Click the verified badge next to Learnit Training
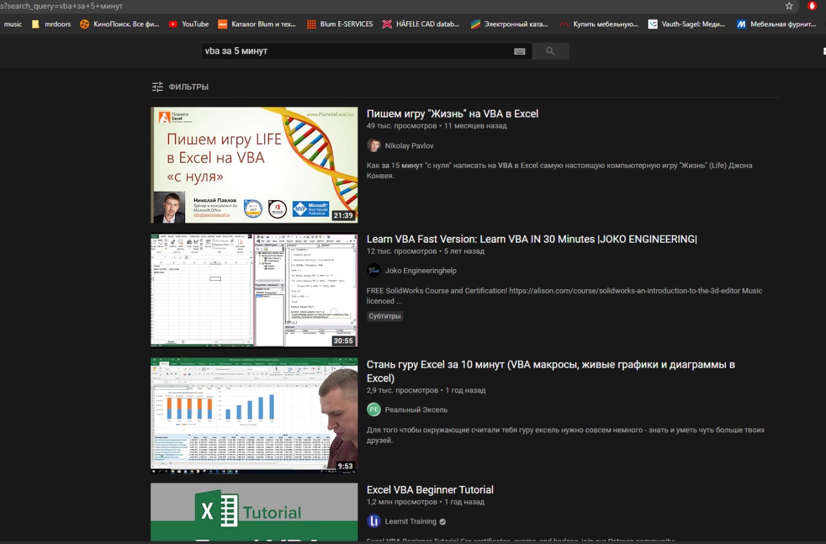The image size is (826, 544). (x=443, y=521)
